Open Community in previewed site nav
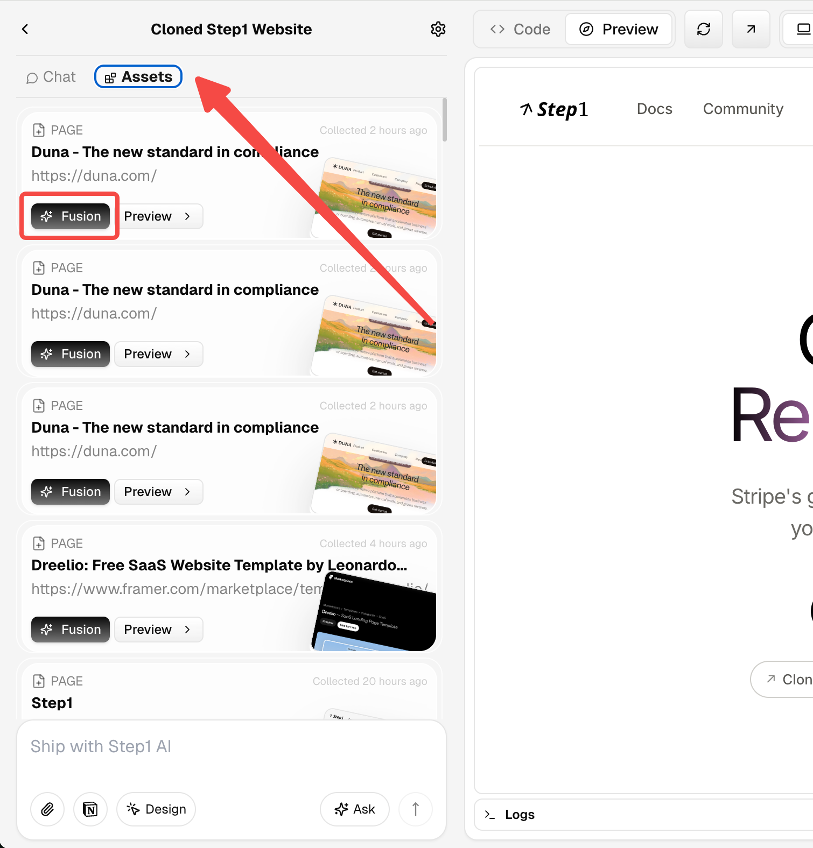813x848 pixels. (743, 109)
